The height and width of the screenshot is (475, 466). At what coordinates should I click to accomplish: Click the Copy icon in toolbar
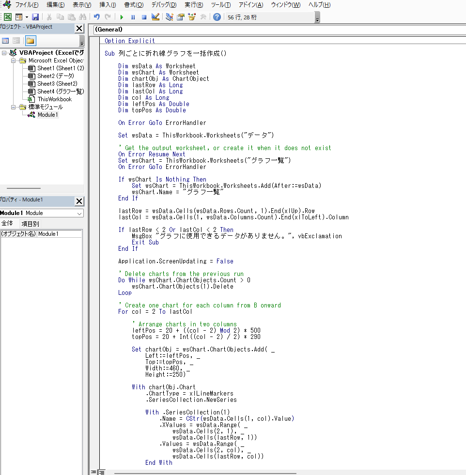click(60, 17)
